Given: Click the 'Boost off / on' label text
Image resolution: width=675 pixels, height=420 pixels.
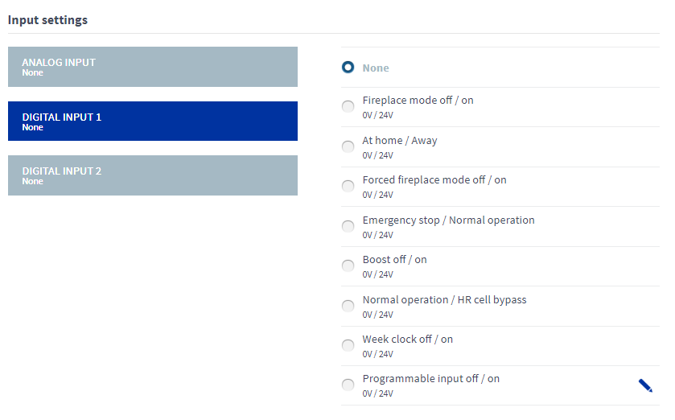Looking at the screenshot, I should [x=394, y=259].
